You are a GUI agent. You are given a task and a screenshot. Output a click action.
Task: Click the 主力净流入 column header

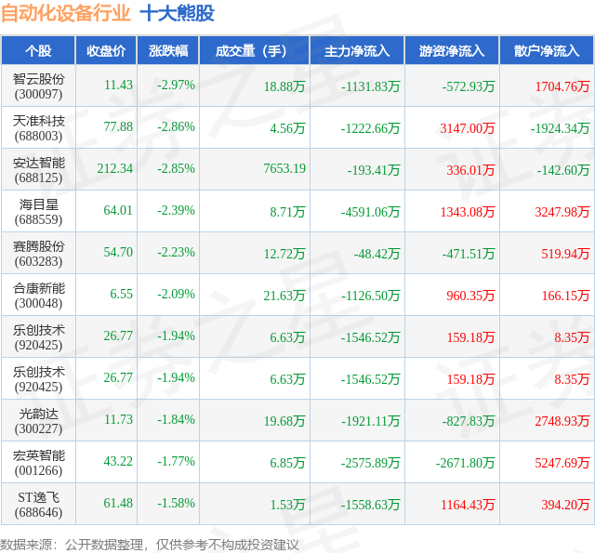point(357,50)
